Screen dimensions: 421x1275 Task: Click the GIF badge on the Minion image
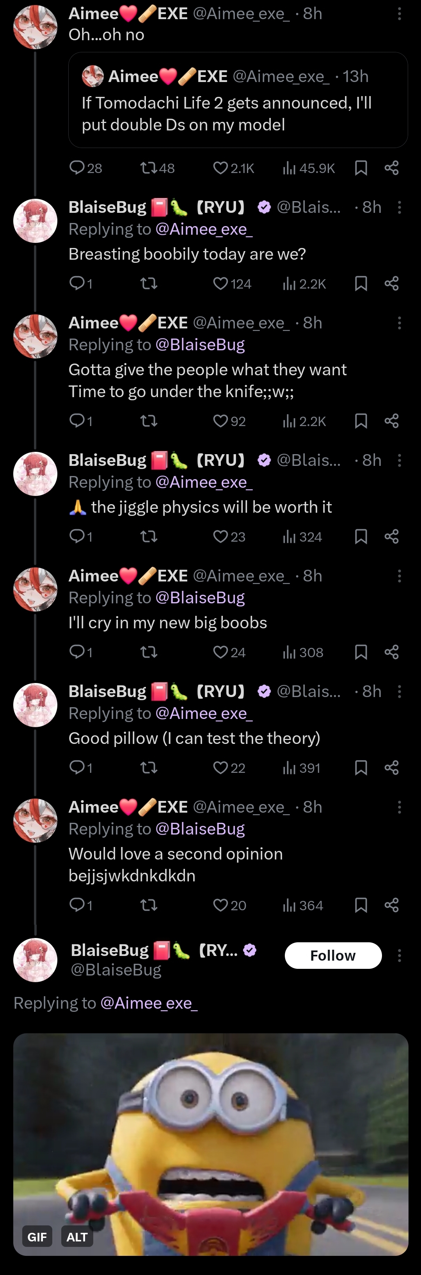point(37,1236)
